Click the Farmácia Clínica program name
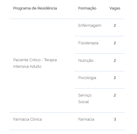This screenshot has height=134, width=137. tap(27, 119)
